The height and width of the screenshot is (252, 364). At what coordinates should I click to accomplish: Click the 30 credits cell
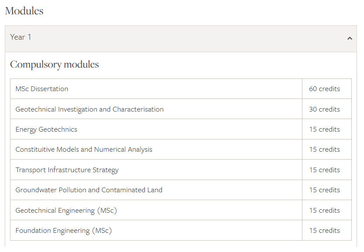[324, 109]
